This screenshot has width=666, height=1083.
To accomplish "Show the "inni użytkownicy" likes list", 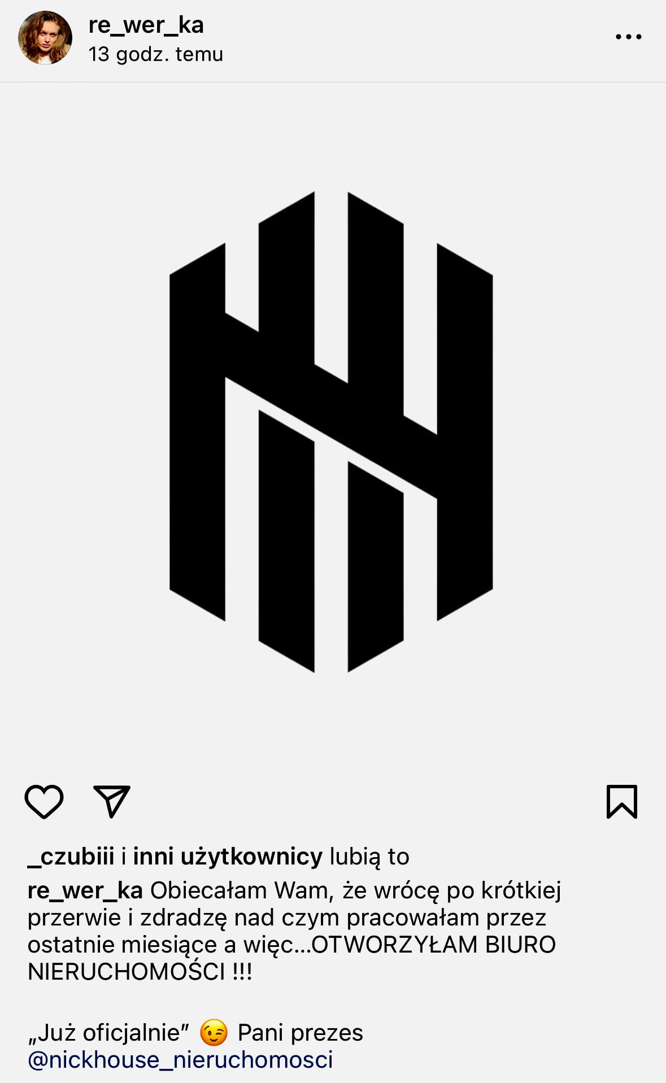I will [228, 857].
